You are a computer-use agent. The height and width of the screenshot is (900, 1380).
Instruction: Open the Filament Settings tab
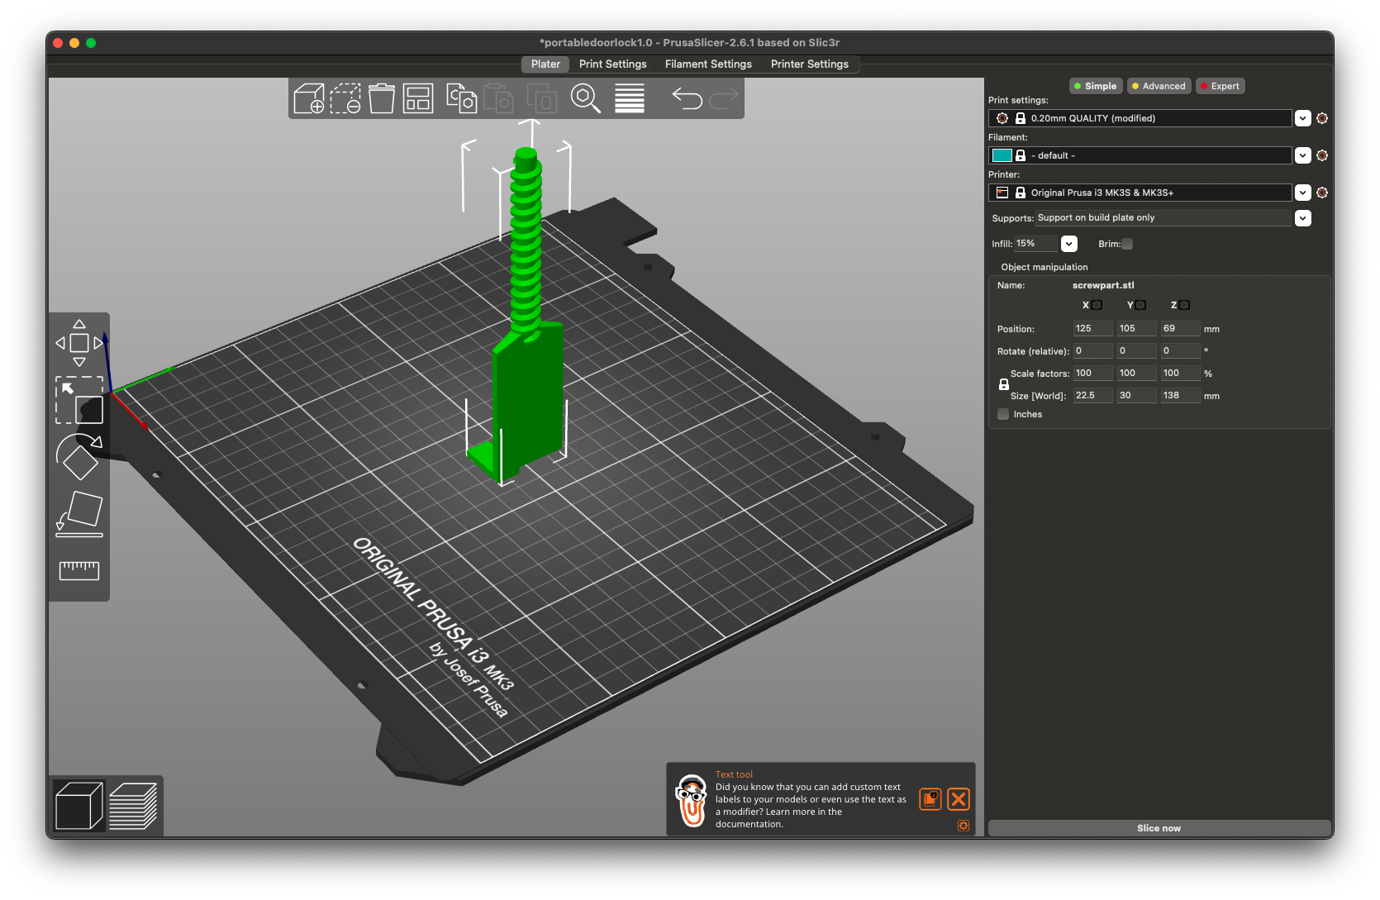click(708, 64)
